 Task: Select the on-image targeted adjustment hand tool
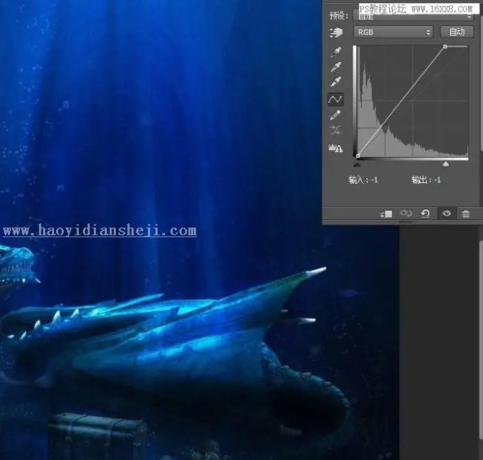(336, 32)
